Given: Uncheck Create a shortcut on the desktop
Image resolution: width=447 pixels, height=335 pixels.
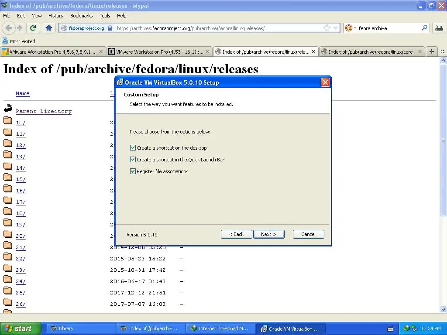Looking at the screenshot, I should (x=133, y=147).
